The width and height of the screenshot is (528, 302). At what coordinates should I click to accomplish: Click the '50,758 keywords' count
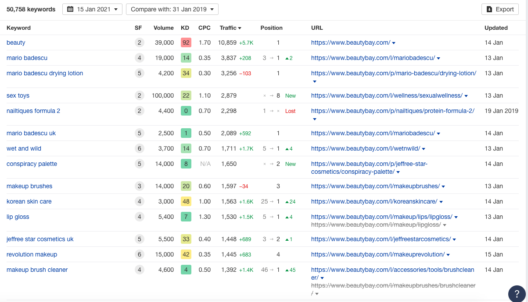tap(31, 9)
